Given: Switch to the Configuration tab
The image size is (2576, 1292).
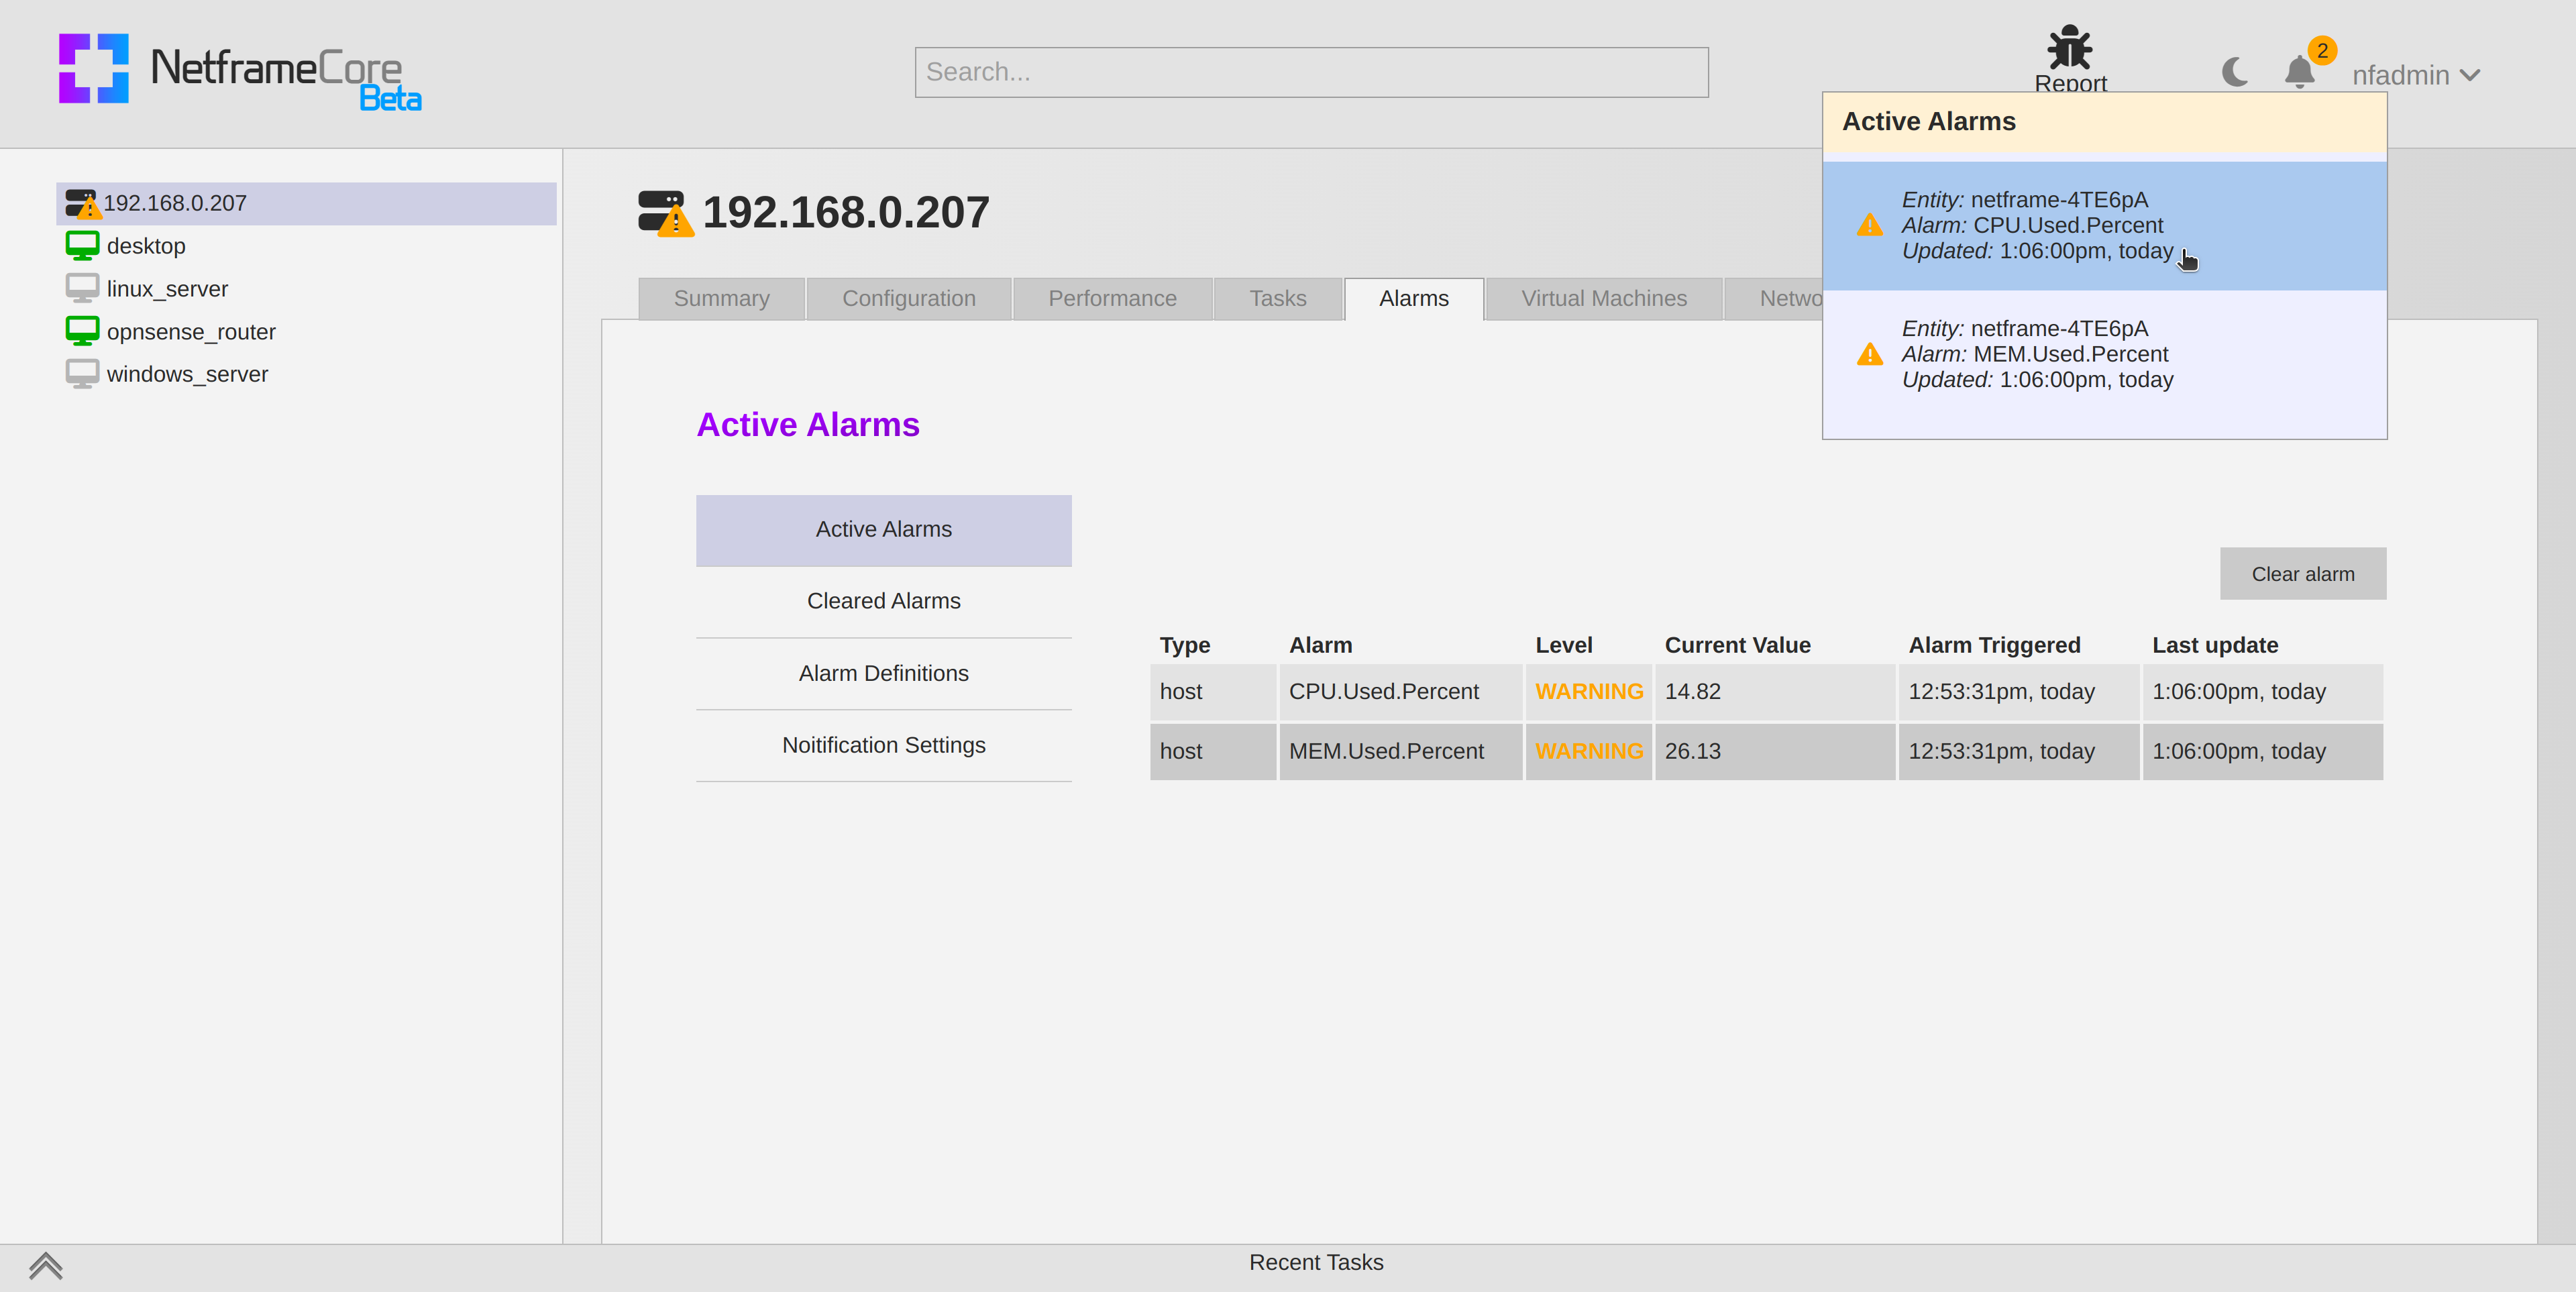Looking at the screenshot, I should 908,298.
